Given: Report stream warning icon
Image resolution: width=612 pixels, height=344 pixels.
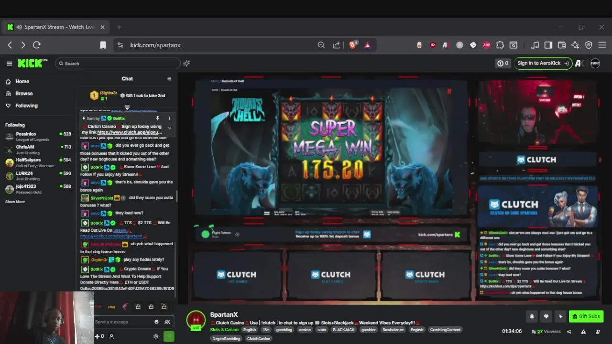Looking at the screenshot, I should [x=583, y=332].
